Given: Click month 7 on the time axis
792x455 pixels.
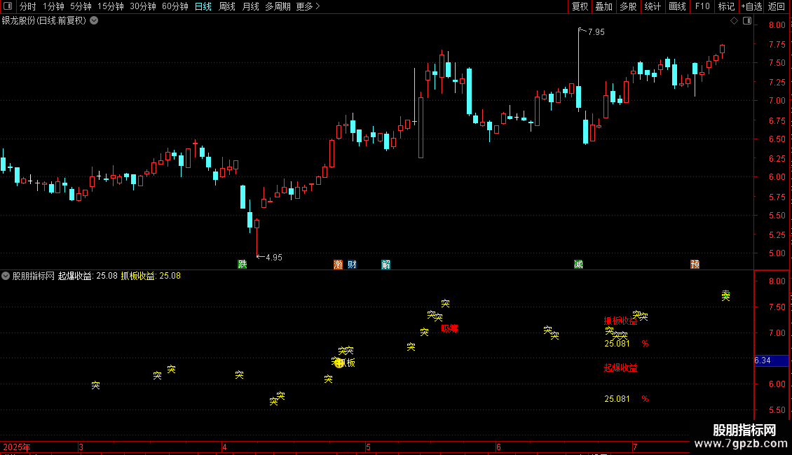Looking at the screenshot, I should (x=635, y=447).
